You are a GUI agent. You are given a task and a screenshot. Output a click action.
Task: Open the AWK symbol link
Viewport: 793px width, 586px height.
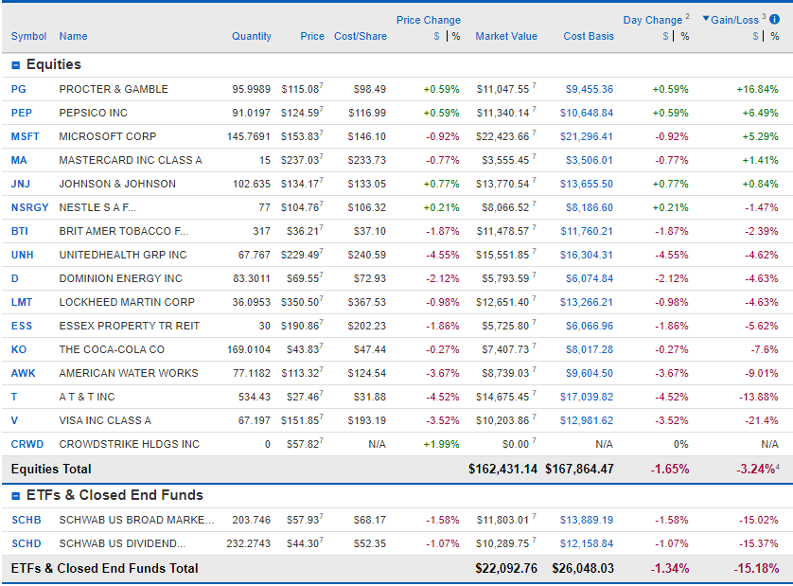24,373
